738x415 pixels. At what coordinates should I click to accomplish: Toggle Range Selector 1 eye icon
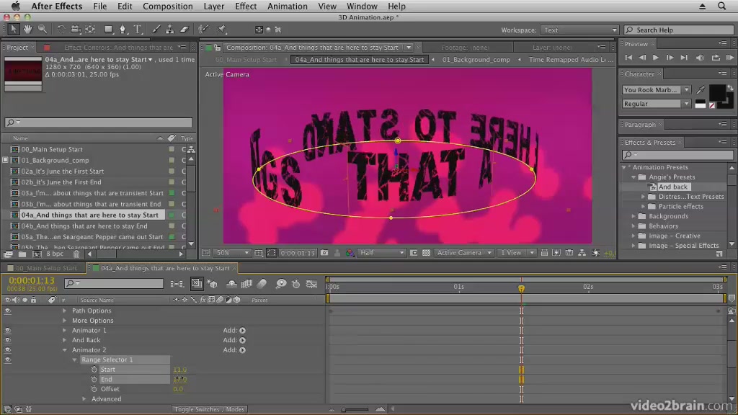(7, 360)
